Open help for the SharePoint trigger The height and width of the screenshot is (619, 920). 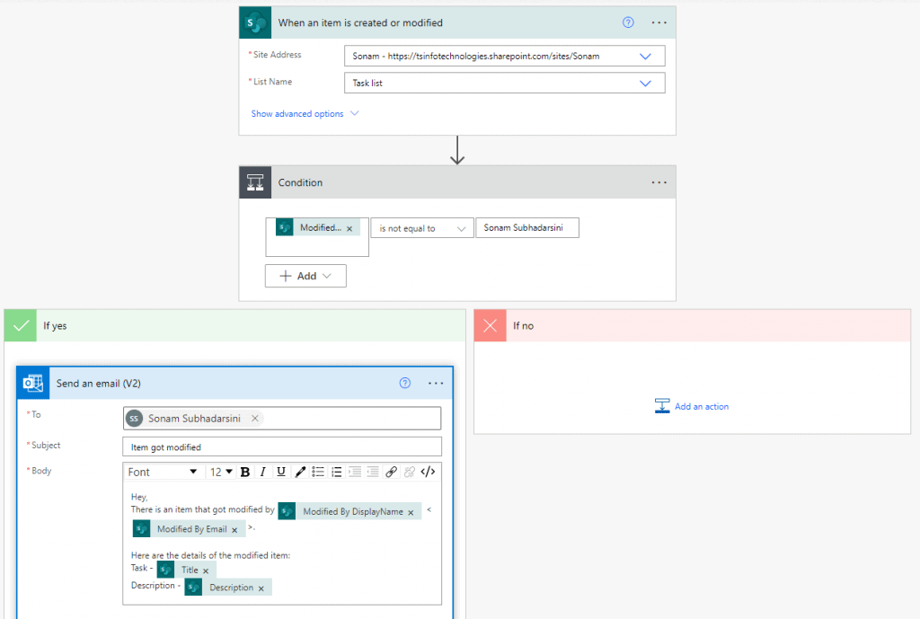(x=628, y=22)
